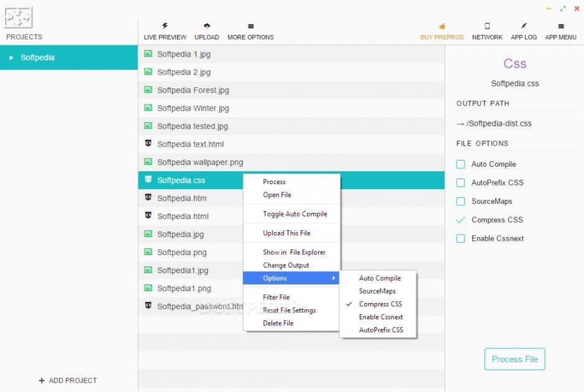
Task: Click the ADD PROJECT label
Action: pos(73,380)
